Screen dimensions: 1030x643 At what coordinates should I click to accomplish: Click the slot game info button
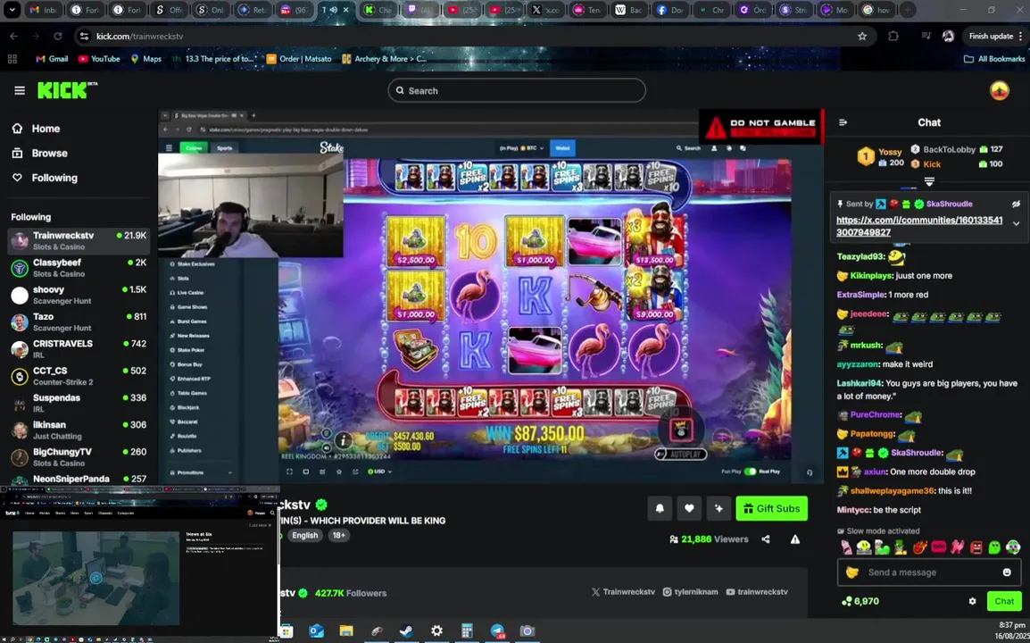(342, 440)
